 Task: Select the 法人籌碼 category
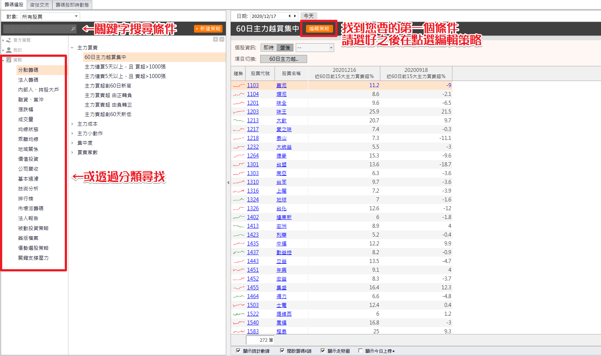(28, 80)
